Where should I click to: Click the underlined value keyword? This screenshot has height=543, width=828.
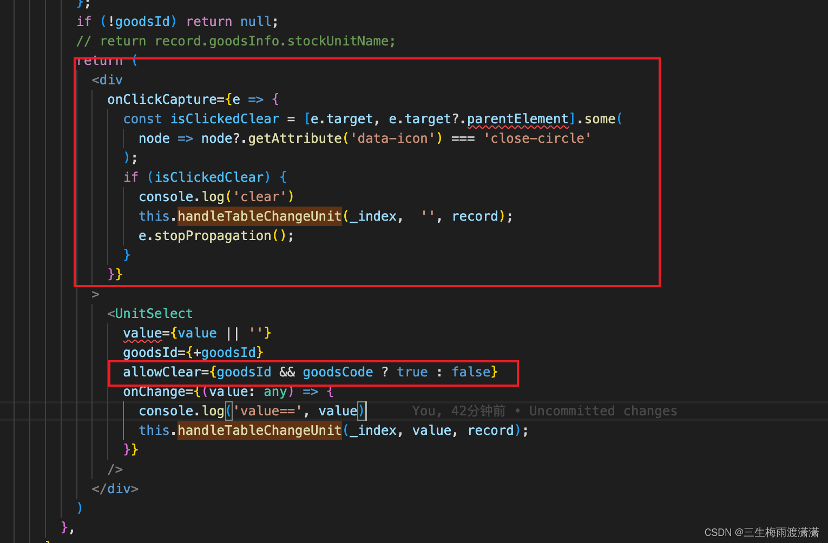(x=142, y=333)
